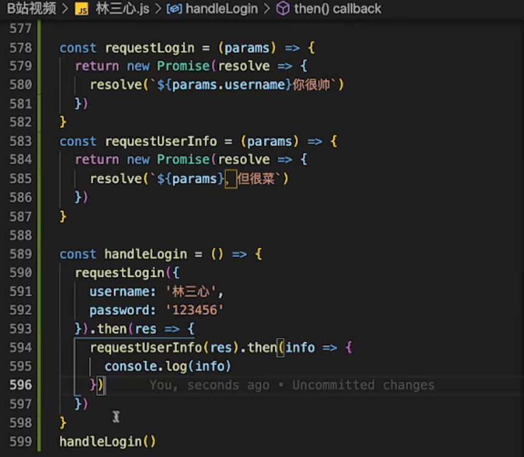Viewport: 524px width, 457px height.
Task: Click line number 589
Action: coord(21,254)
